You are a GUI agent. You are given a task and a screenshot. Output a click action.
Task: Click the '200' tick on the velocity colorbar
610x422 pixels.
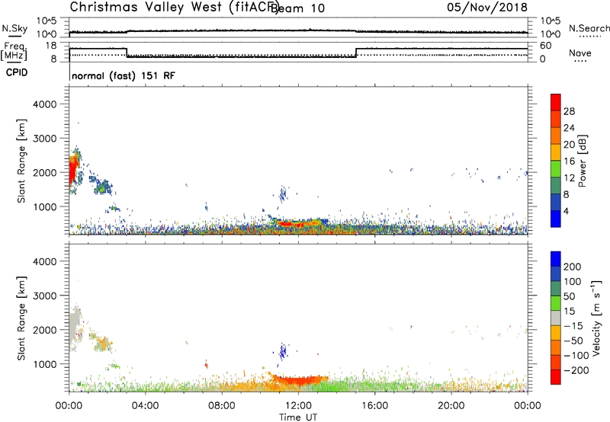coord(573,267)
